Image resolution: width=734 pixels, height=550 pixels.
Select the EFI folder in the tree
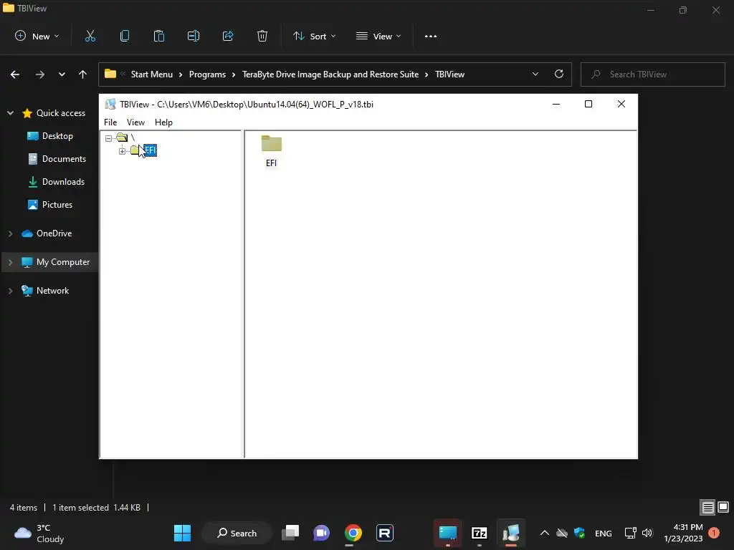click(x=150, y=150)
